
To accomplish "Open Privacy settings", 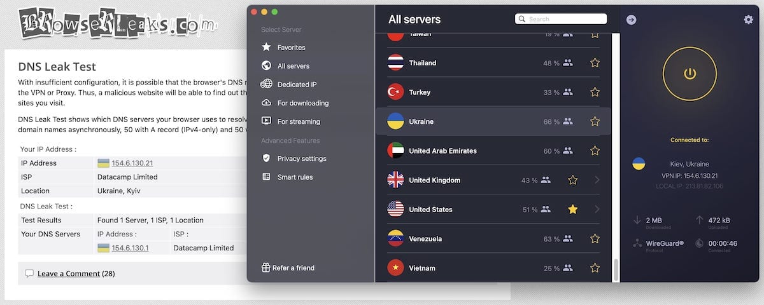I will pyautogui.click(x=302, y=158).
